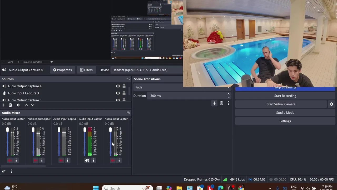Remove the scene transition with the trash icon
Screen dimensions: 337x190
(x=221, y=103)
